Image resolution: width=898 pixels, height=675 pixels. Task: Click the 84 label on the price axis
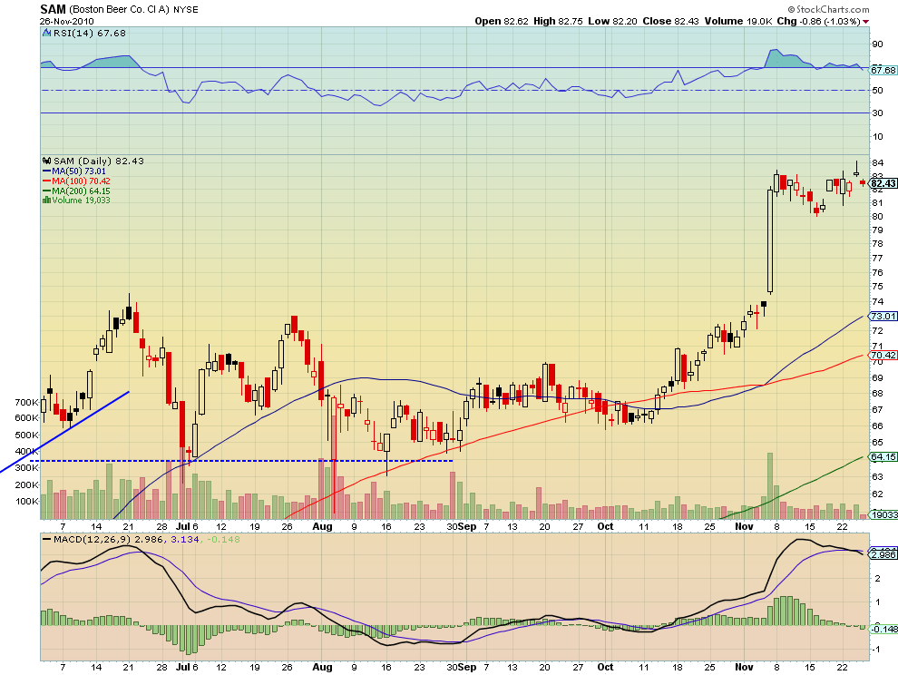(x=877, y=162)
